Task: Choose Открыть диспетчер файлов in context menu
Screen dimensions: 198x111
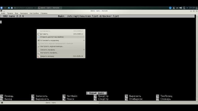Action: pos(61,37)
